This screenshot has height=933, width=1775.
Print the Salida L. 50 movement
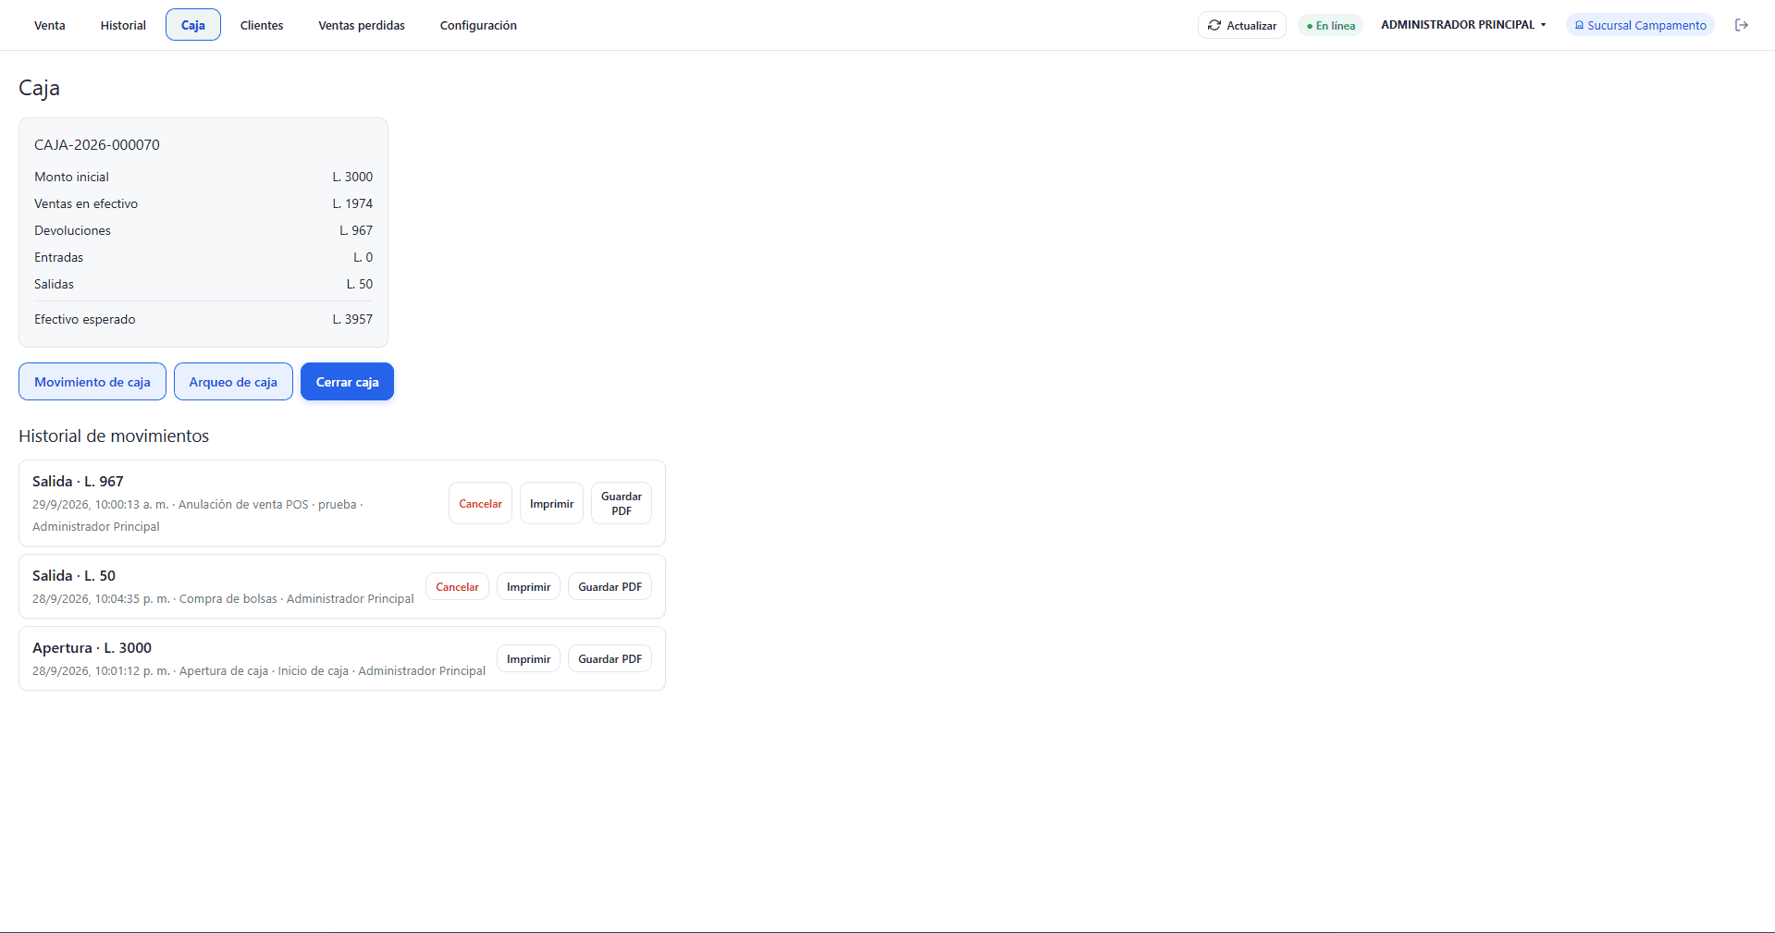click(529, 587)
